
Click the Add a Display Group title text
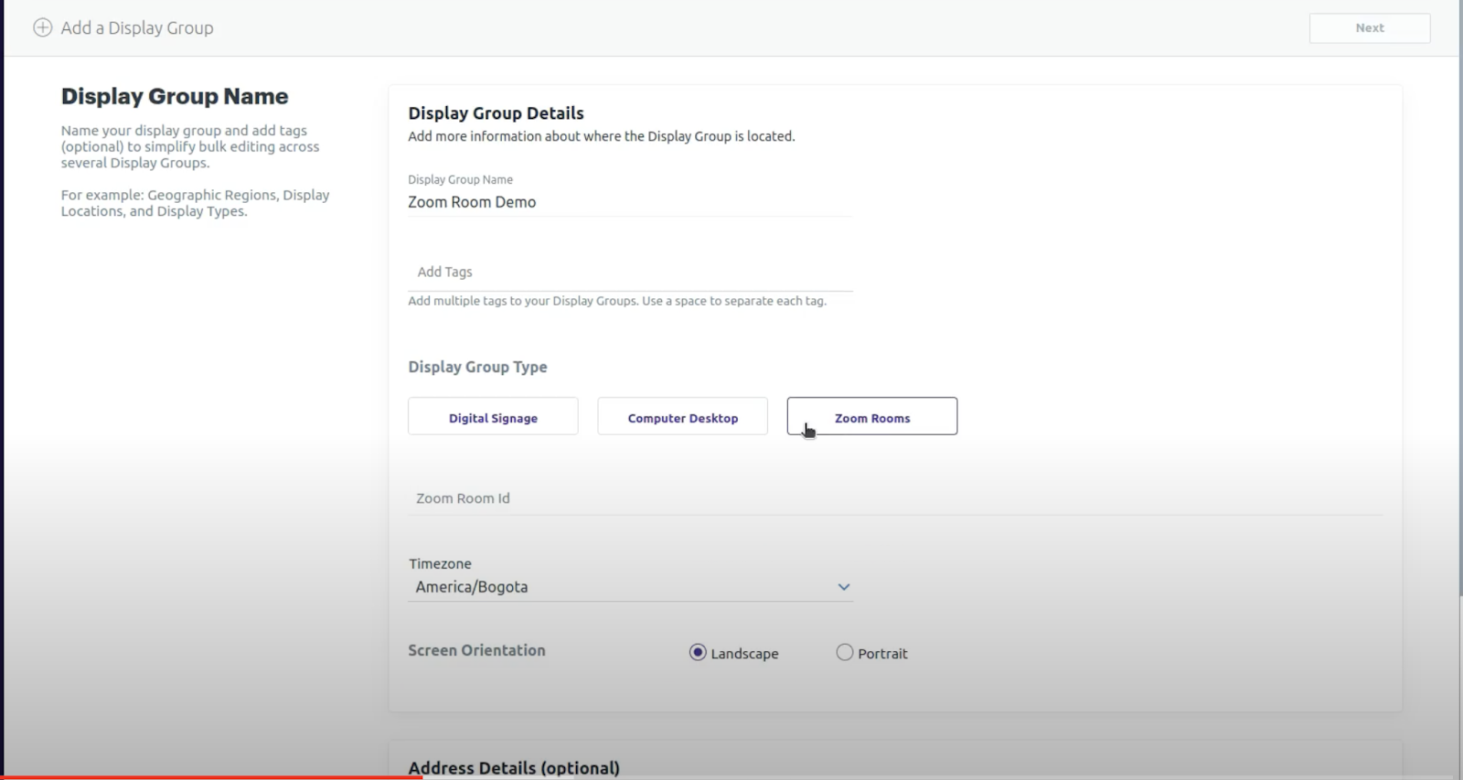pos(137,28)
